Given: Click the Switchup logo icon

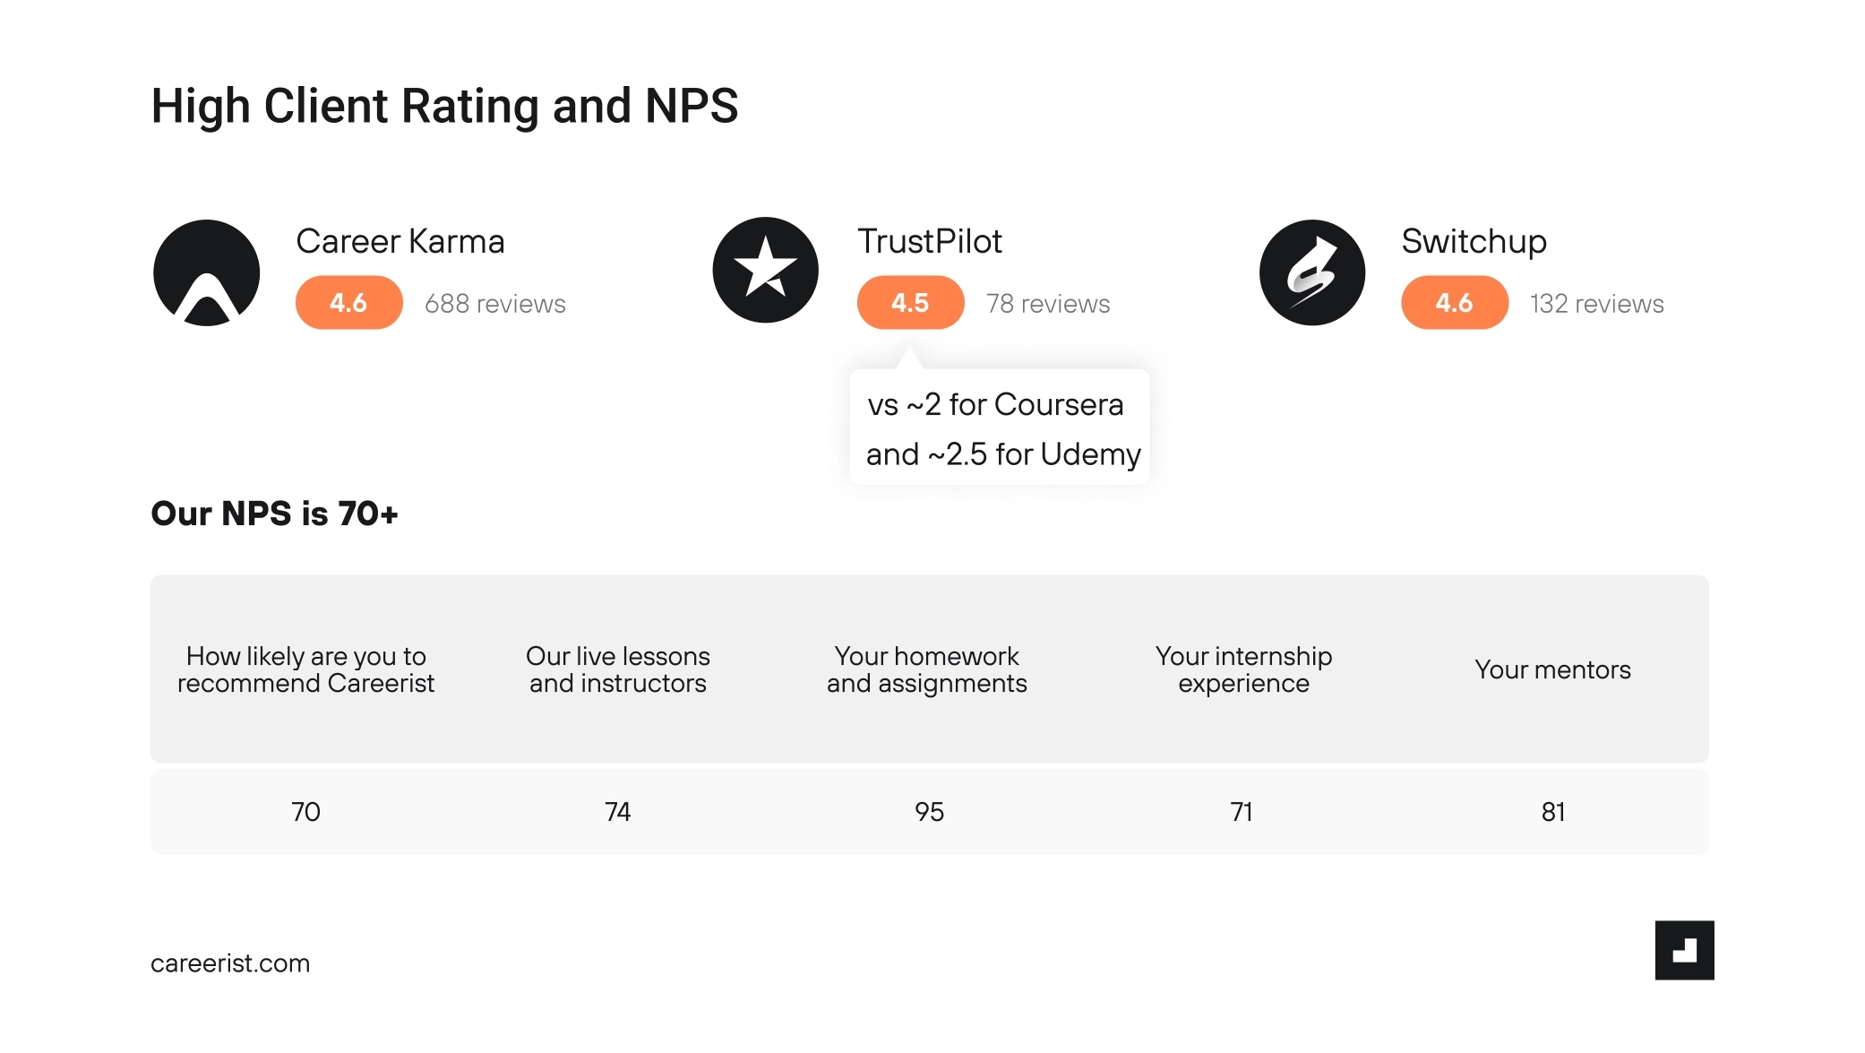Looking at the screenshot, I should click(x=1311, y=272).
